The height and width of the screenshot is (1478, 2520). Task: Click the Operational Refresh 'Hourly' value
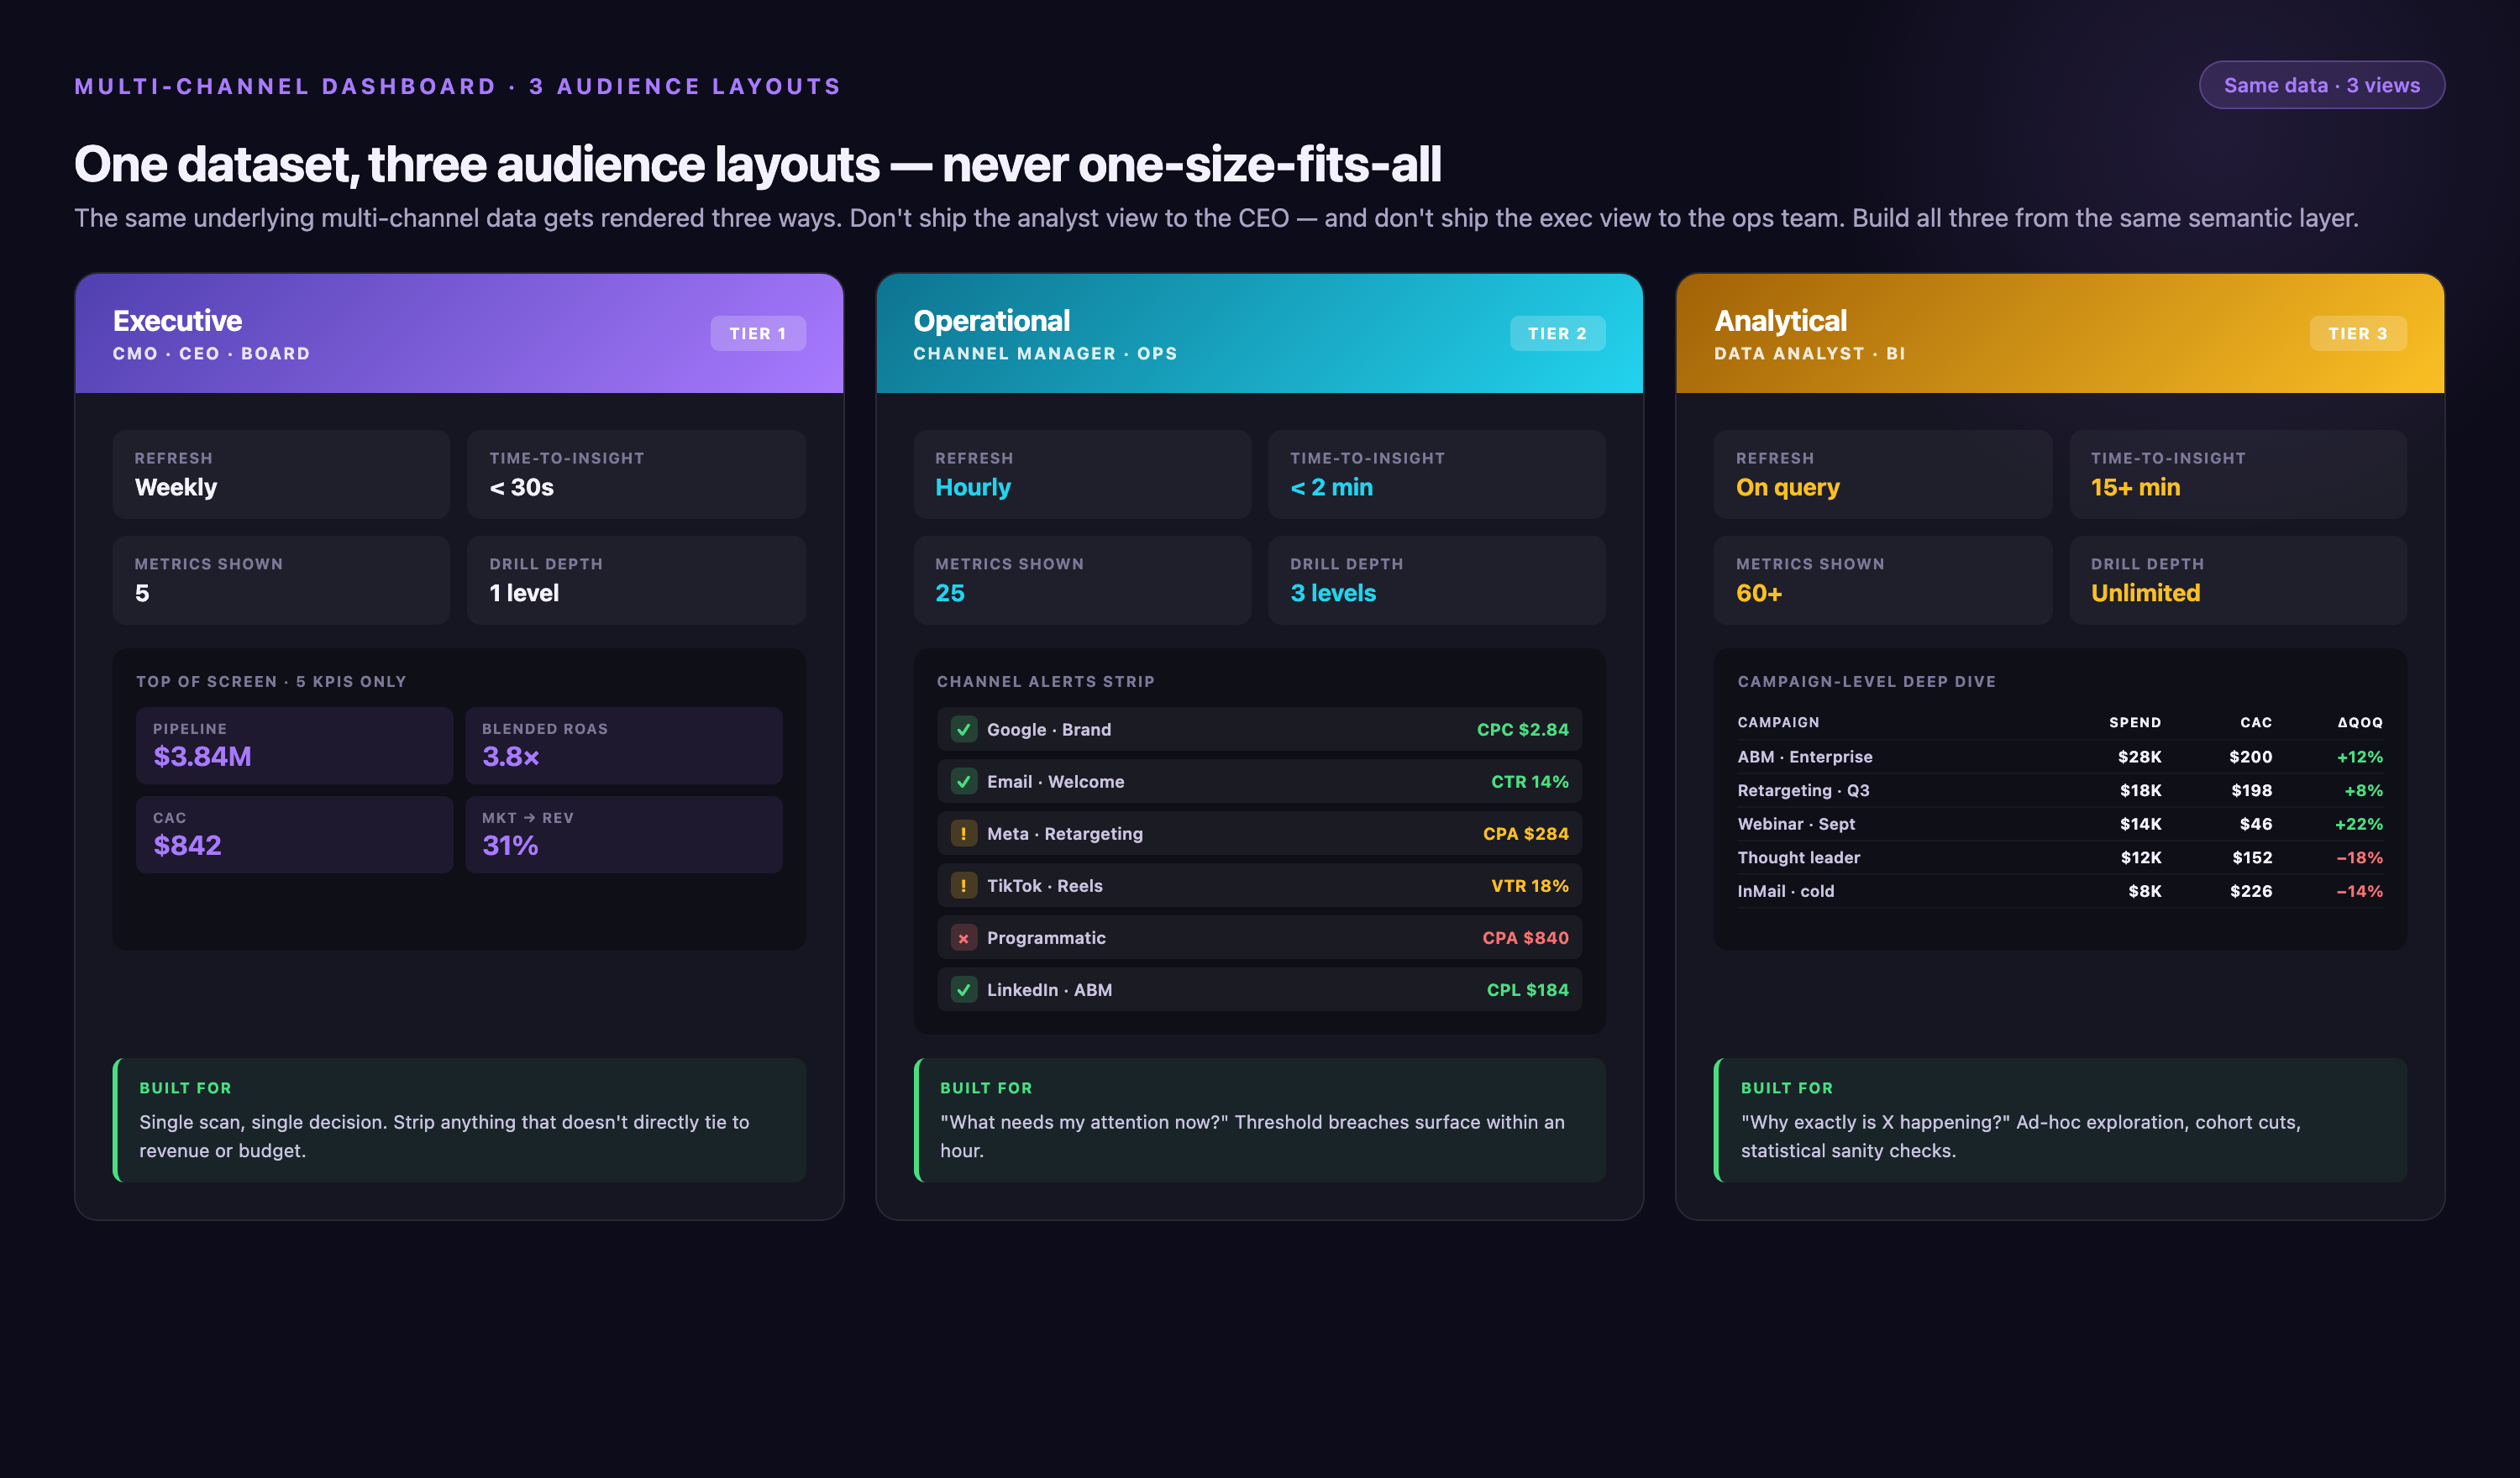[973, 488]
